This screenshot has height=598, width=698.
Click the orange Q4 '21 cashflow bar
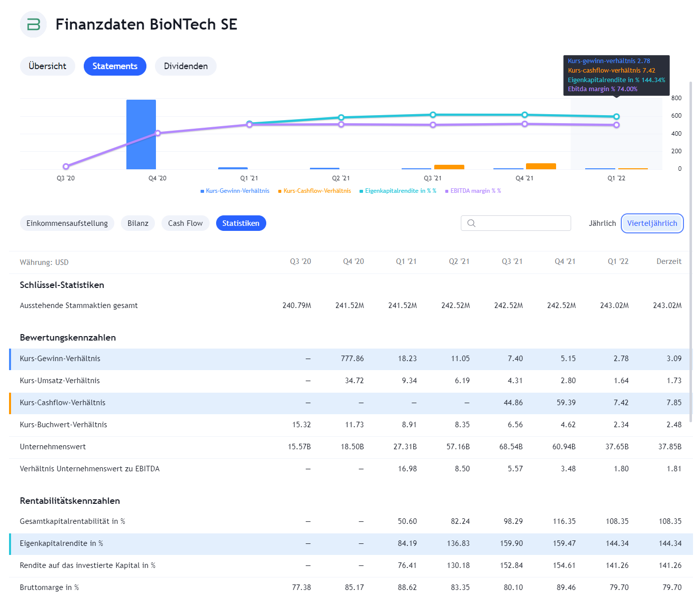pyautogui.click(x=541, y=166)
